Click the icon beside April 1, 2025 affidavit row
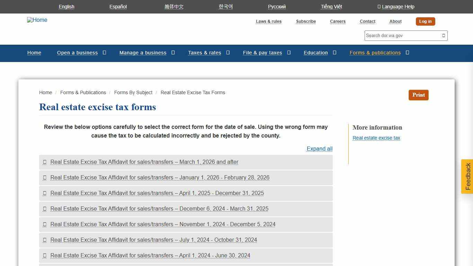 pos(45,193)
